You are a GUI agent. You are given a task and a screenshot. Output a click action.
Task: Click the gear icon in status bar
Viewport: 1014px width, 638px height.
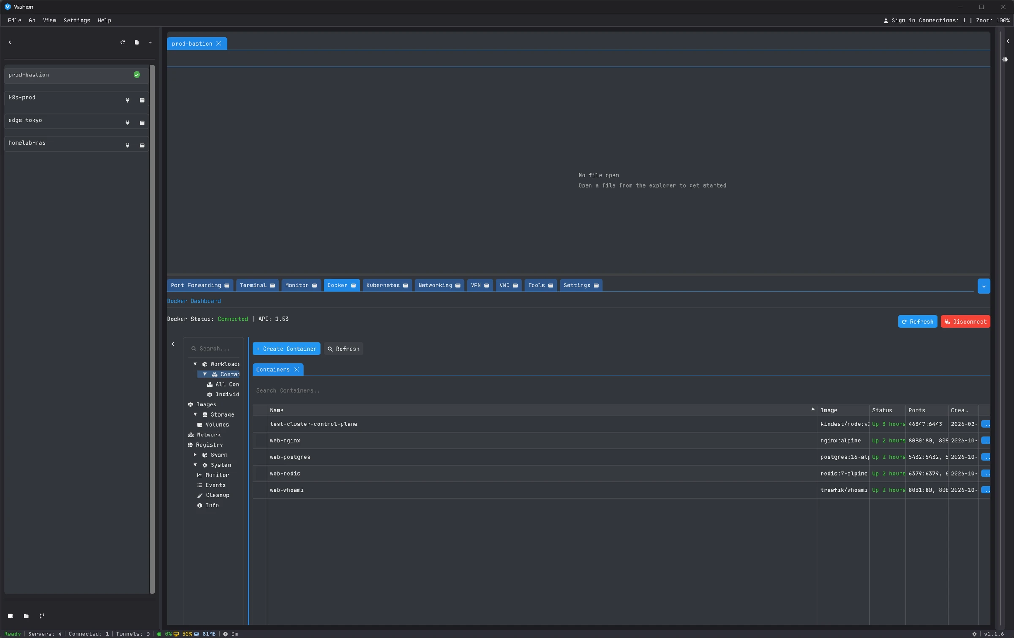click(974, 634)
